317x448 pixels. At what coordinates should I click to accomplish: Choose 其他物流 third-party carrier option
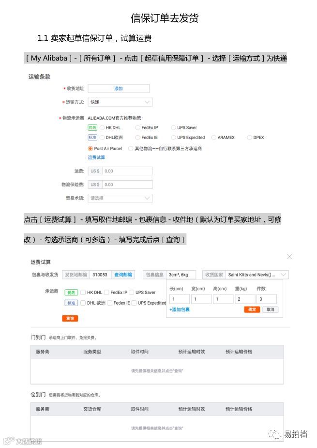coord(131,149)
